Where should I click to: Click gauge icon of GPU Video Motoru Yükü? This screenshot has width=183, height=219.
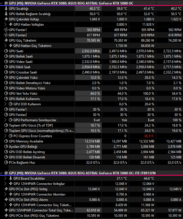[6, 88]
